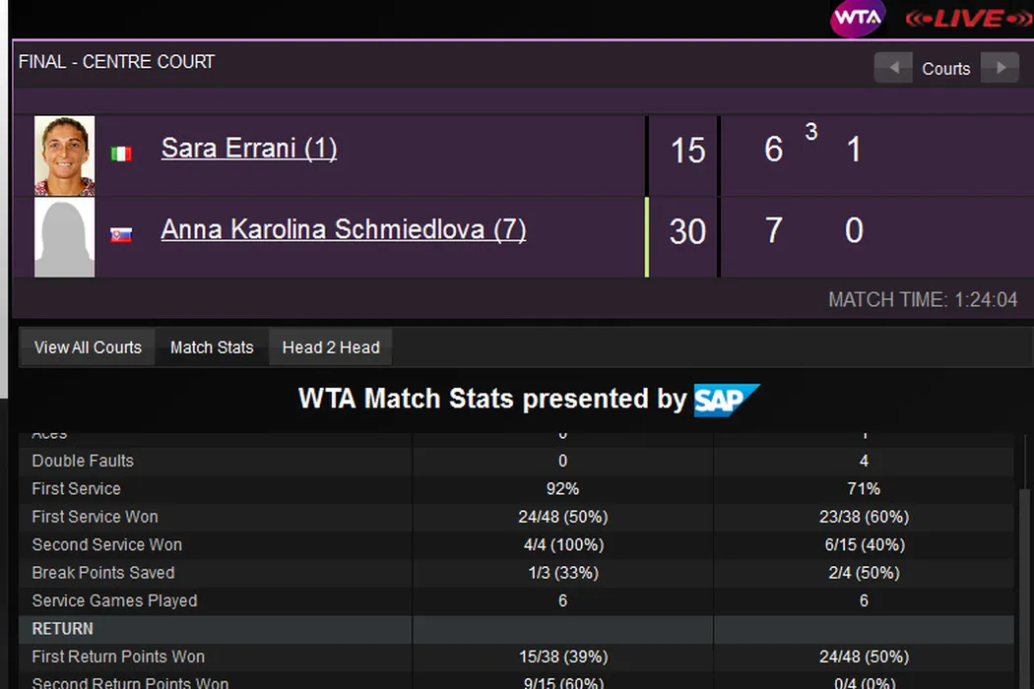Click the WTA logo

click(x=858, y=19)
